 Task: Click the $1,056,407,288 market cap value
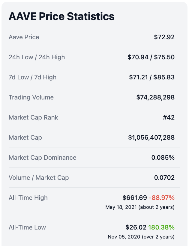point(151,138)
